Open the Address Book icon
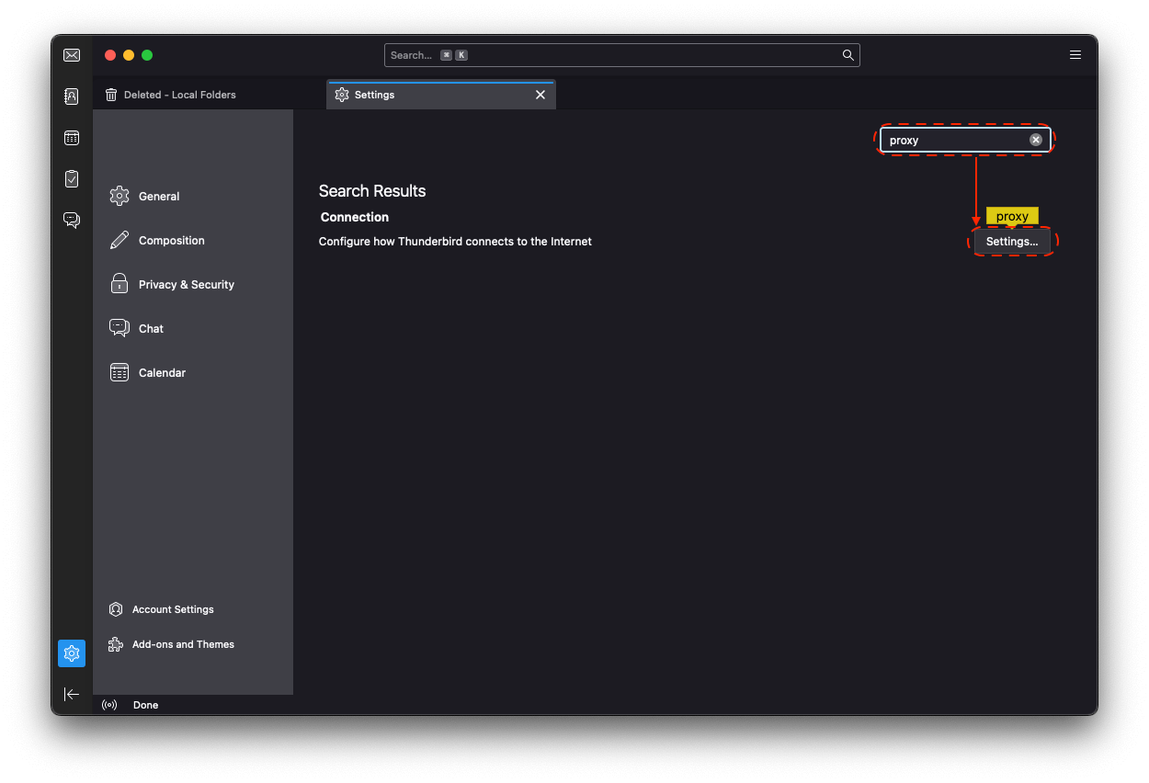This screenshot has height=783, width=1149. [72, 96]
